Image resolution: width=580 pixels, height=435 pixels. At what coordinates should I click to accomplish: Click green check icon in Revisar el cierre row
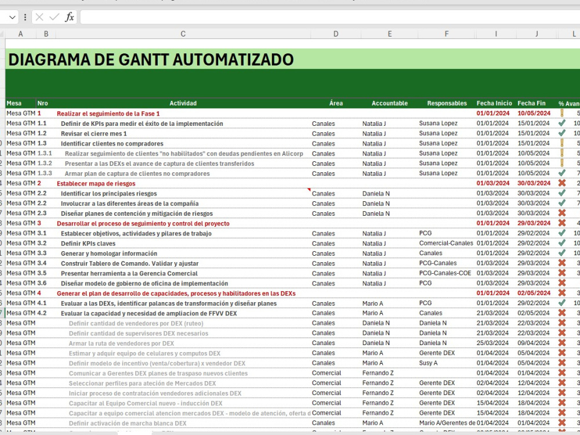tap(562, 133)
